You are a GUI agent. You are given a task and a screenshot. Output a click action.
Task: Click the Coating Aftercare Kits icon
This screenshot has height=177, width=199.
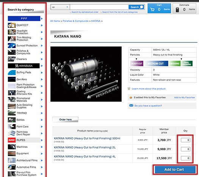[x=12, y=93]
